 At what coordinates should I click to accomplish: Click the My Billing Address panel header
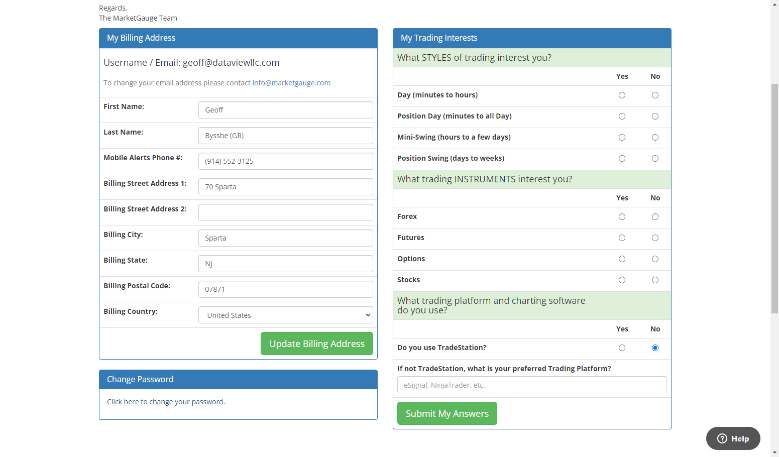pos(238,38)
